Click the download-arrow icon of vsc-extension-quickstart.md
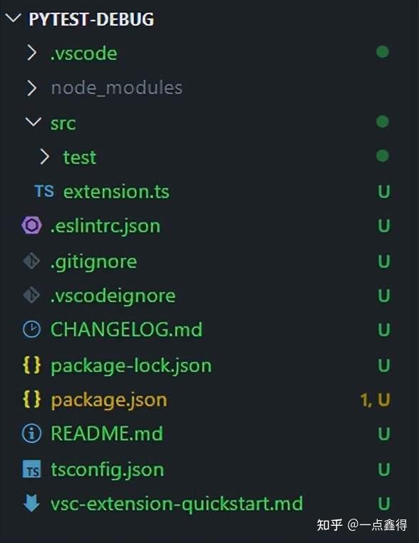The height and width of the screenshot is (543, 419). tap(31, 504)
